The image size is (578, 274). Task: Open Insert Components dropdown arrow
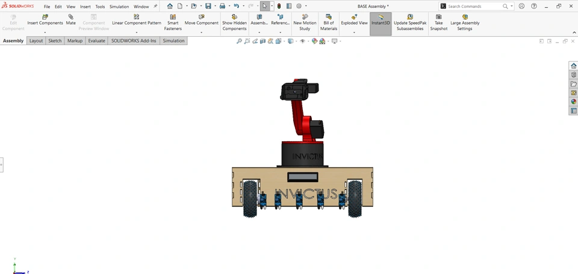[45, 32]
